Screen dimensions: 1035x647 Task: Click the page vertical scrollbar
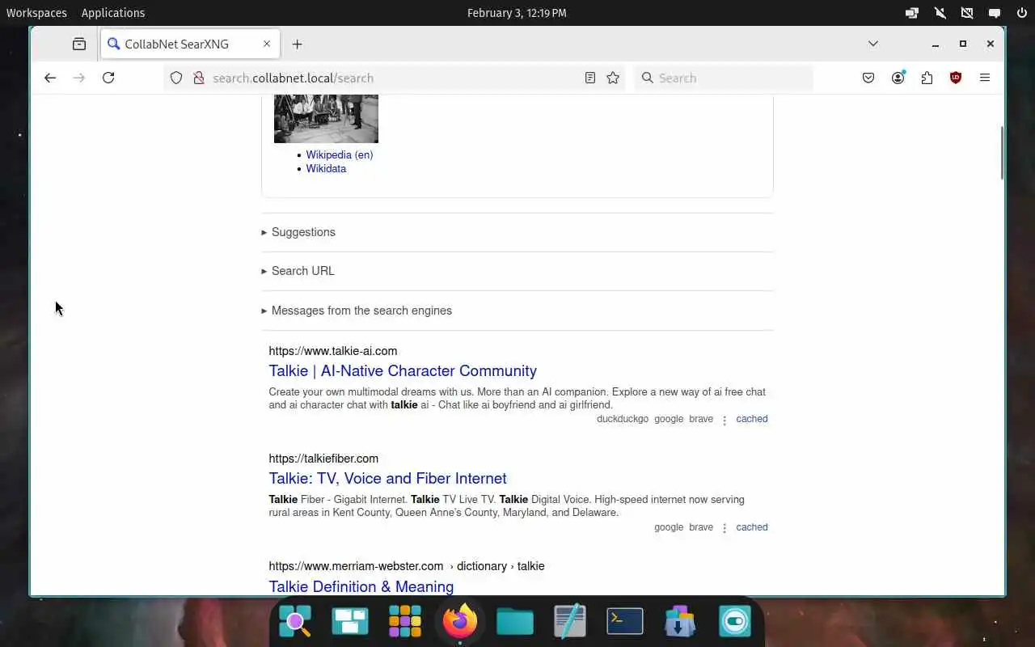[x=1002, y=153]
